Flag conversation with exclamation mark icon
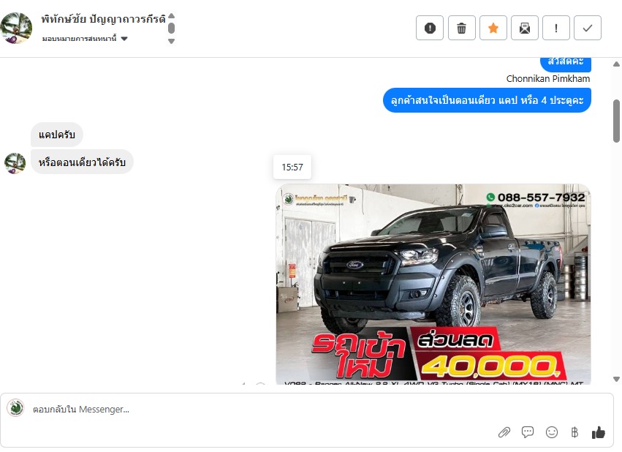Screen dimensions: 622x452 tap(556, 29)
